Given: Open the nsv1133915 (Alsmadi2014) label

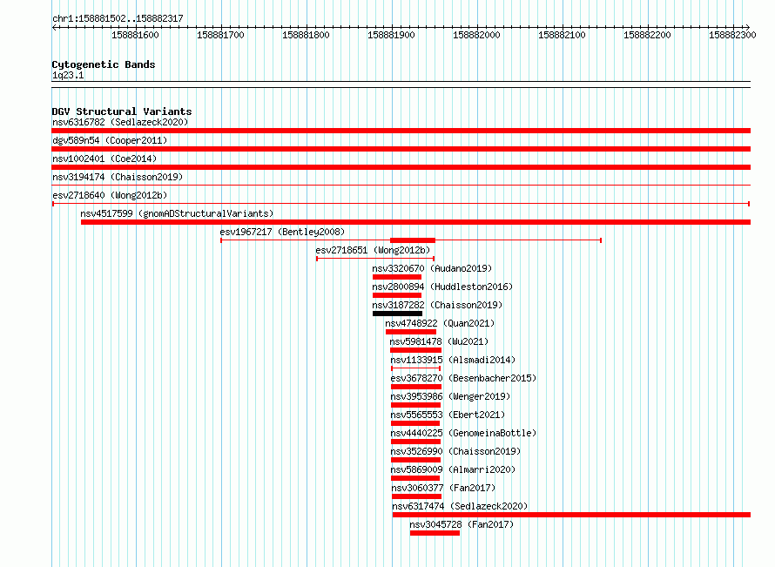Looking at the screenshot, I should [453, 360].
